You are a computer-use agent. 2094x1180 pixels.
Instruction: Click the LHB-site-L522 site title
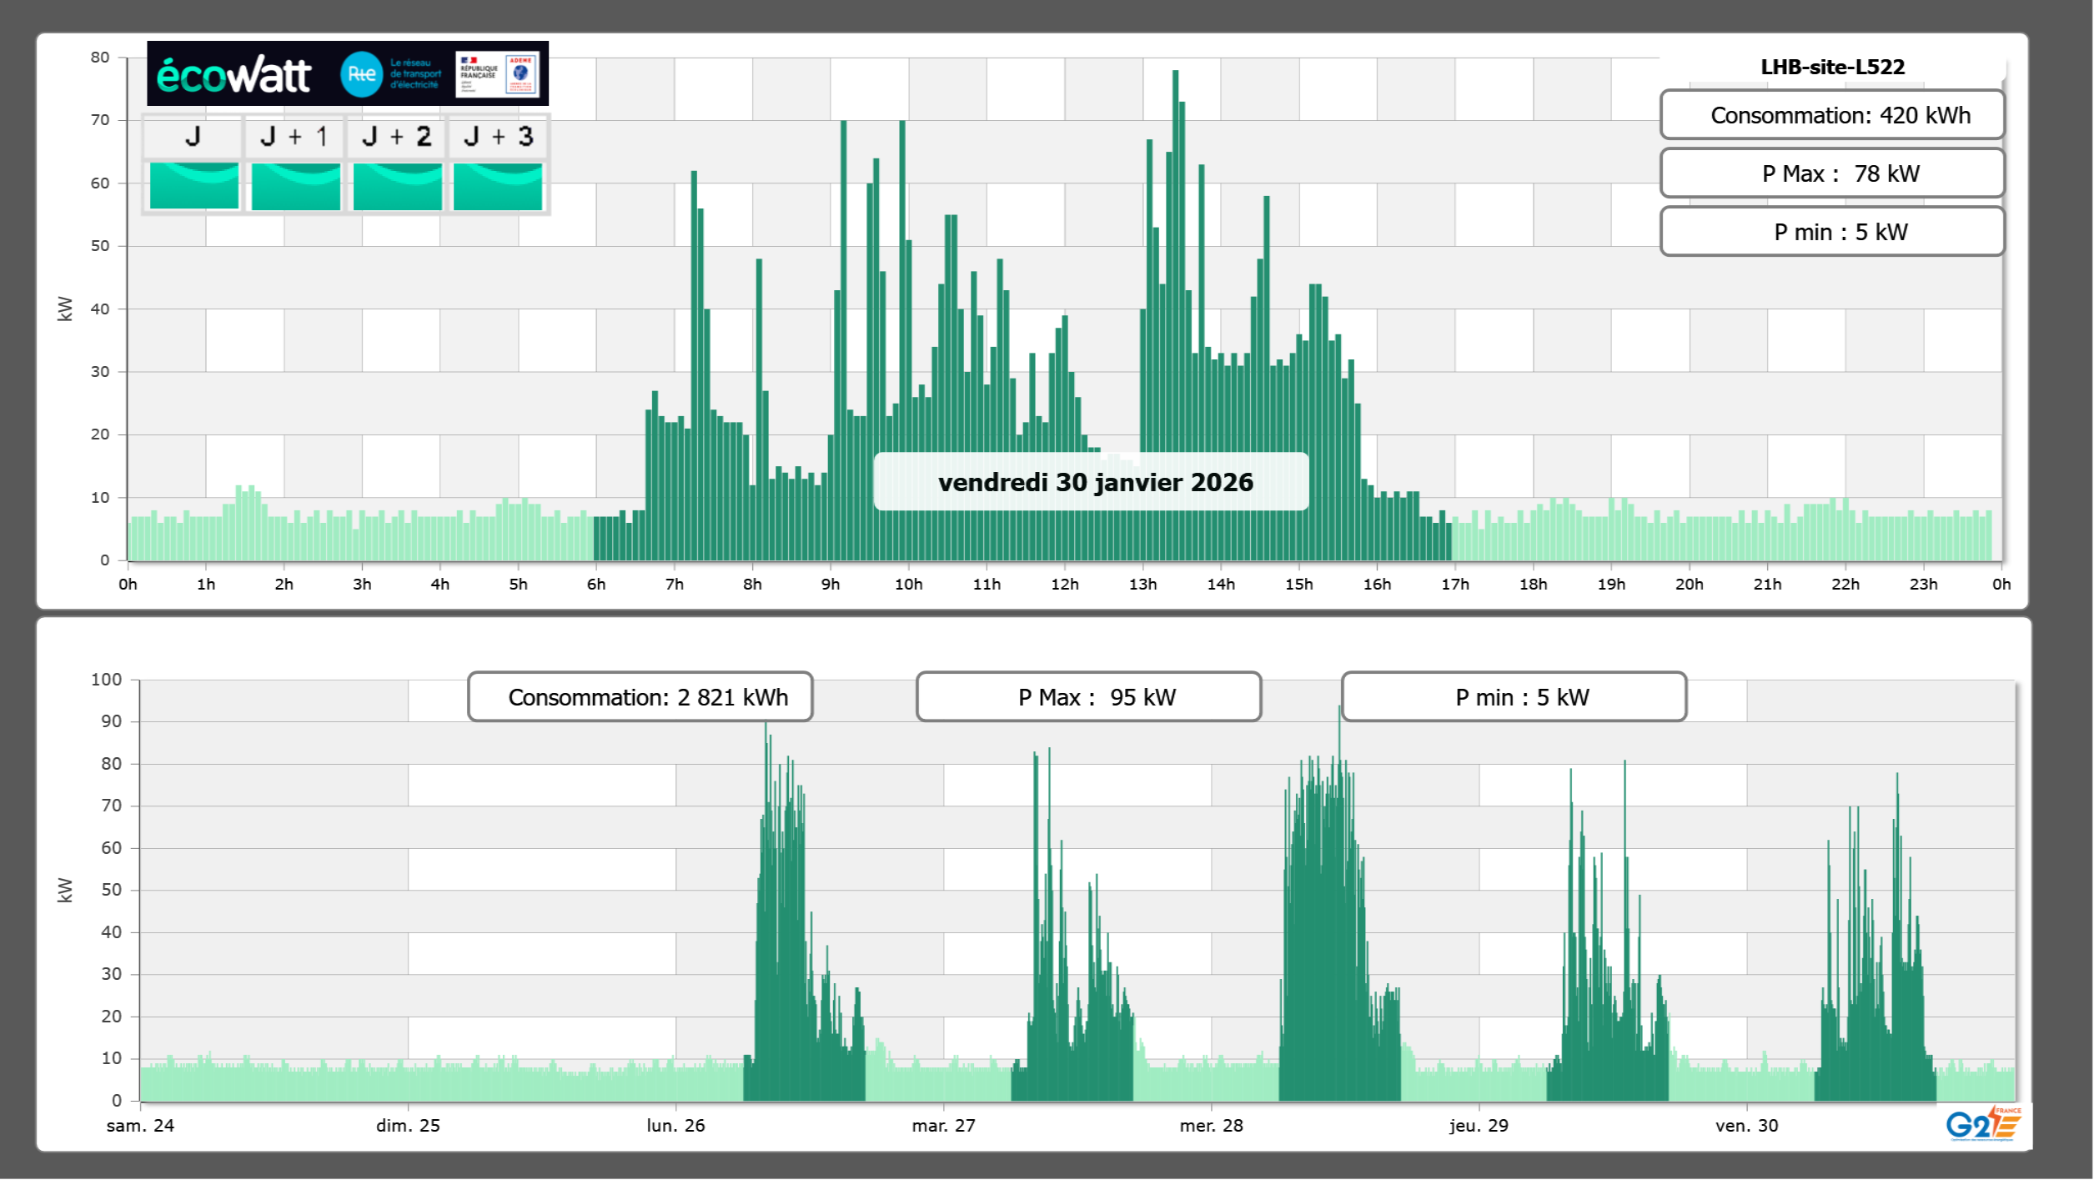tap(1832, 67)
